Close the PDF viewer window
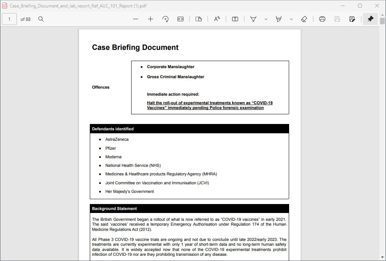Viewport: 386px width, 261px height. click(377, 6)
